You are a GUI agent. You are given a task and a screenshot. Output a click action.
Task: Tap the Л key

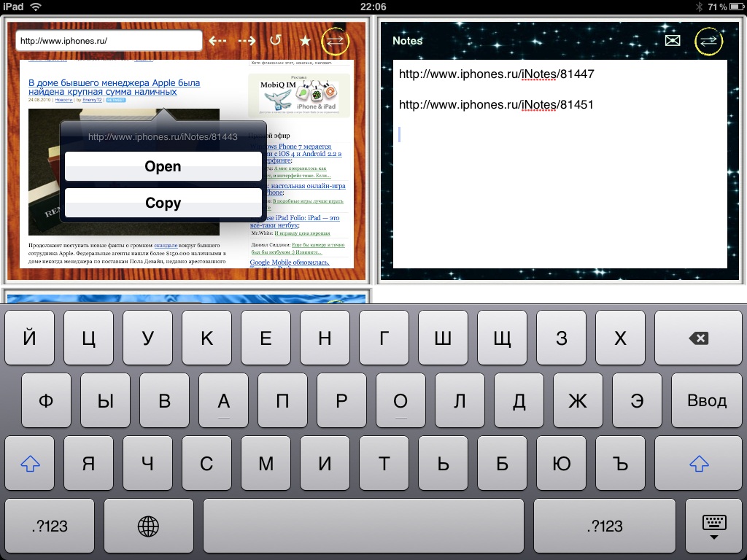(460, 400)
